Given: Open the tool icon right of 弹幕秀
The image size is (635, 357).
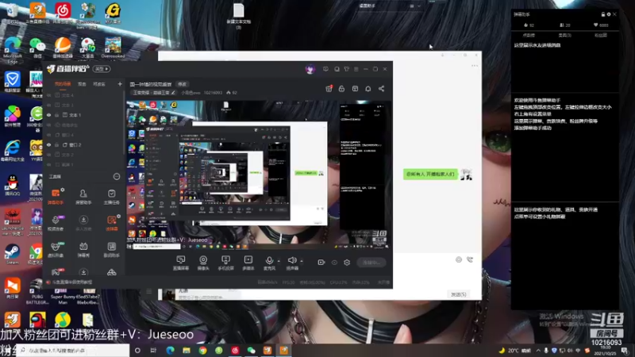Looking at the screenshot, I should (x=111, y=248).
